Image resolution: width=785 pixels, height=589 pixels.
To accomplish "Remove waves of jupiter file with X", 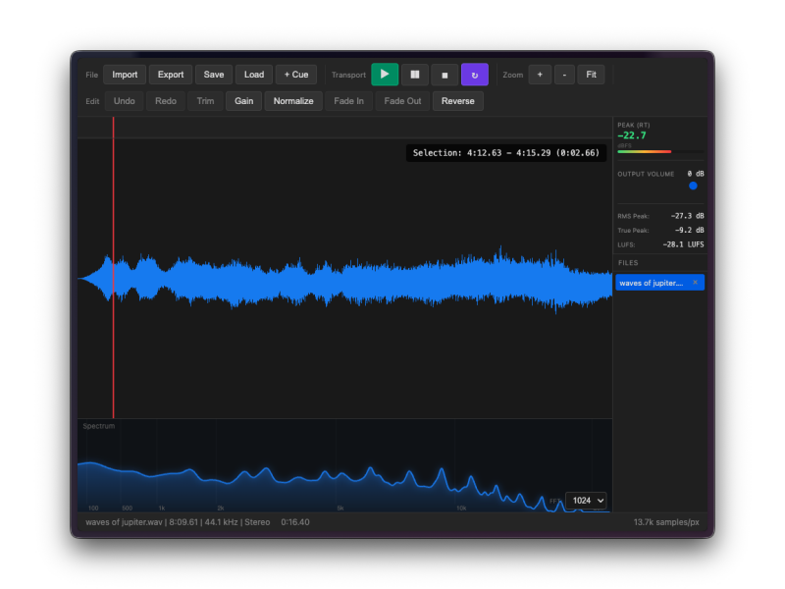I will pyautogui.click(x=695, y=283).
